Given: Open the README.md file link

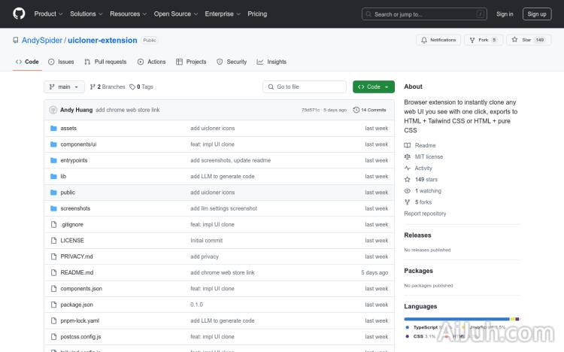Looking at the screenshot, I should click(77, 272).
